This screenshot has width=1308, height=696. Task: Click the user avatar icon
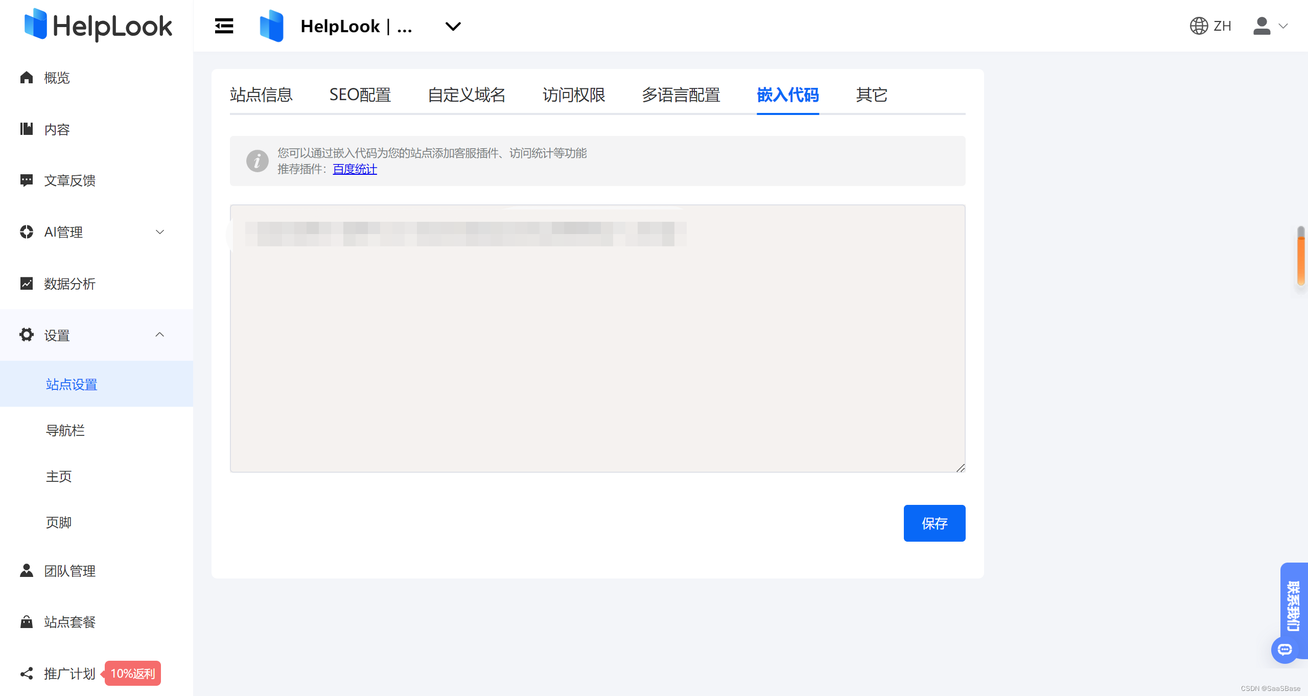point(1262,26)
